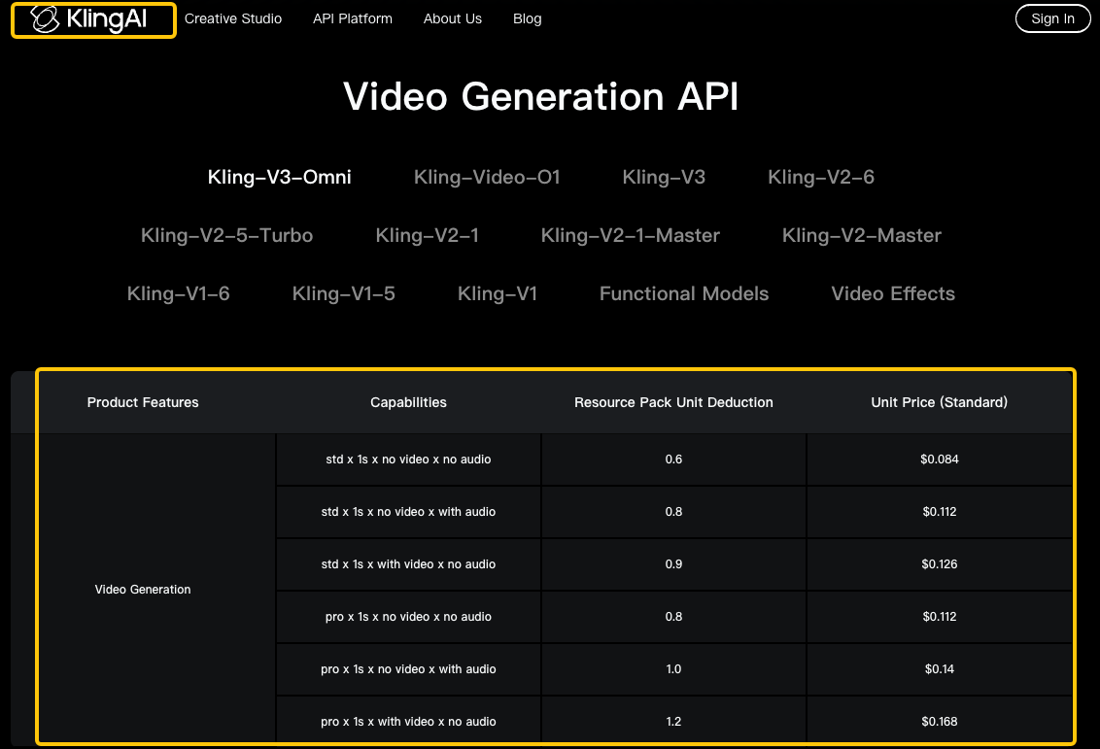The image size is (1100, 749).
Task: Switch to Functional Models tab
Action: tap(684, 293)
